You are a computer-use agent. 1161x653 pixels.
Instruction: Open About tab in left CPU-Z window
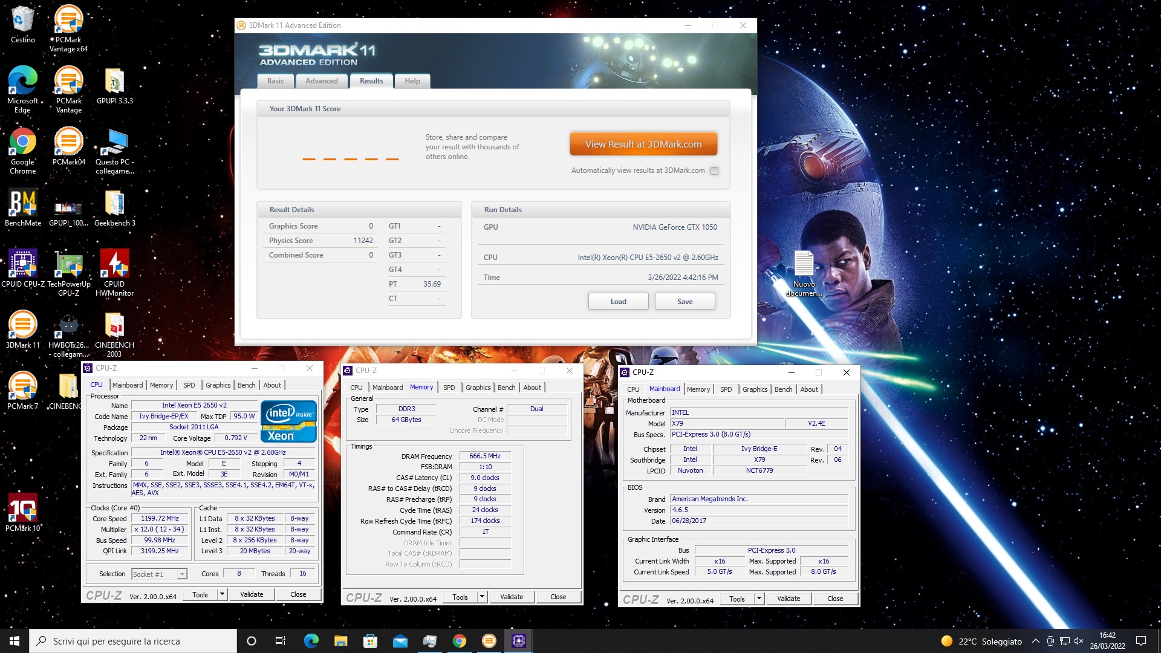(272, 385)
